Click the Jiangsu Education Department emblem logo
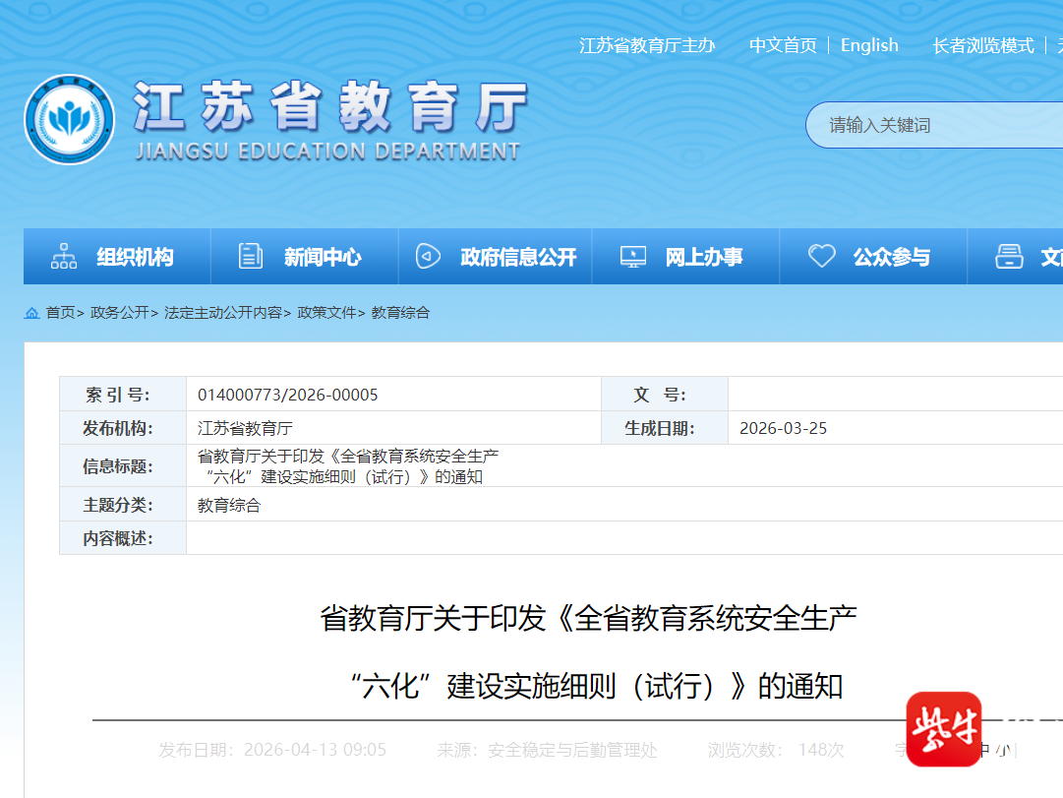This screenshot has height=798, width=1063. pos(70,120)
